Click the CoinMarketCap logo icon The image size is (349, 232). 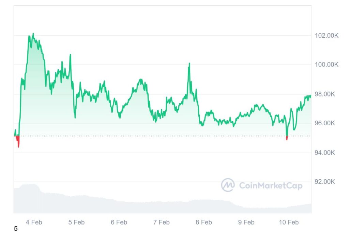[228, 185]
